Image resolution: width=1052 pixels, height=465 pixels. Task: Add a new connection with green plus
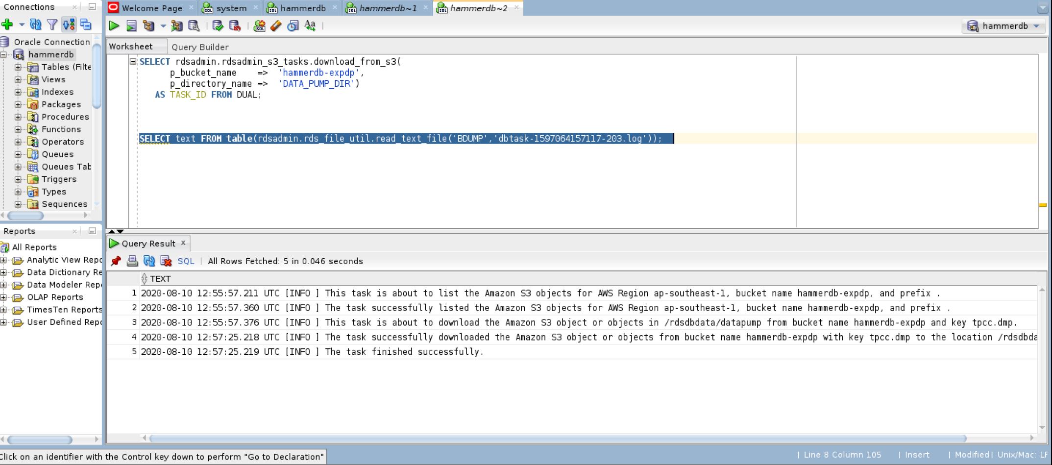point(7,24)
